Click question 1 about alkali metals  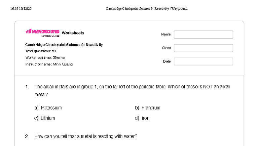tap(132, 87)
